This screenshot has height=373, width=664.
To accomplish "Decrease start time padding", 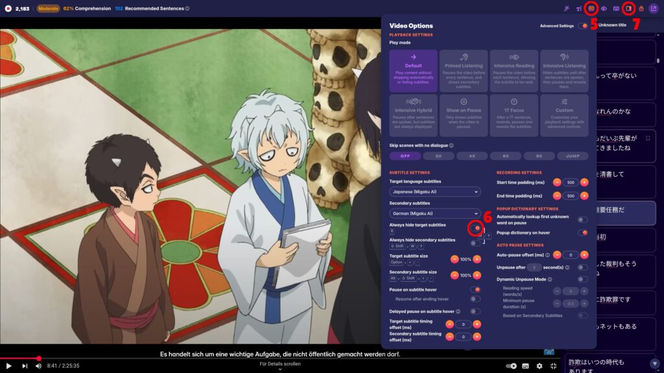I will pyautogui.click(x=557, y=182).
